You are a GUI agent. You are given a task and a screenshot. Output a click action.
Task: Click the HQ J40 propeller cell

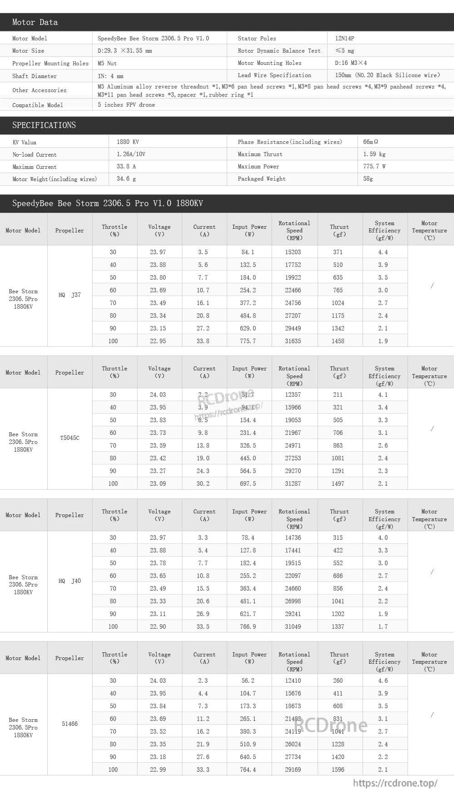click(x=69, y=581)
